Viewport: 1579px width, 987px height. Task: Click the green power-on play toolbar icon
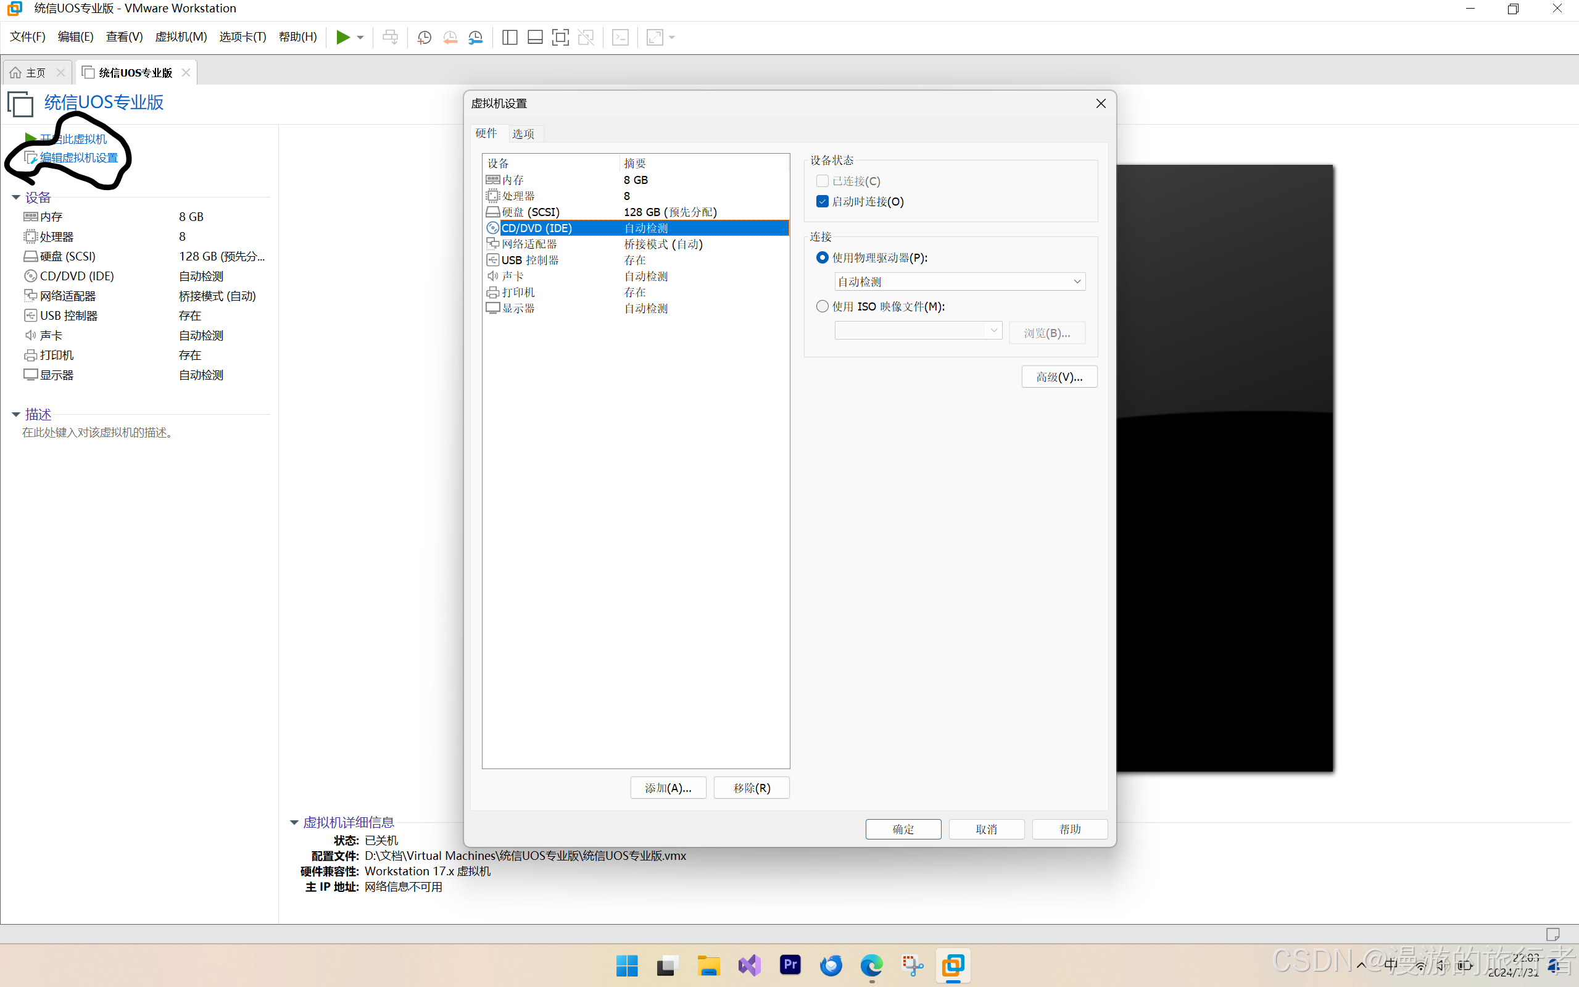click(x=342, y=37)
